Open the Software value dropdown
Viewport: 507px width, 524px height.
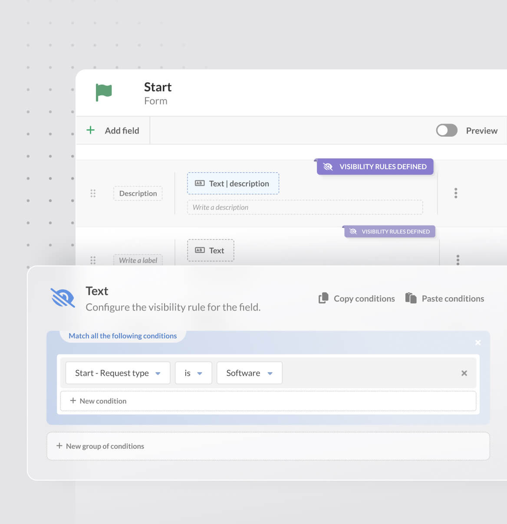249,373
